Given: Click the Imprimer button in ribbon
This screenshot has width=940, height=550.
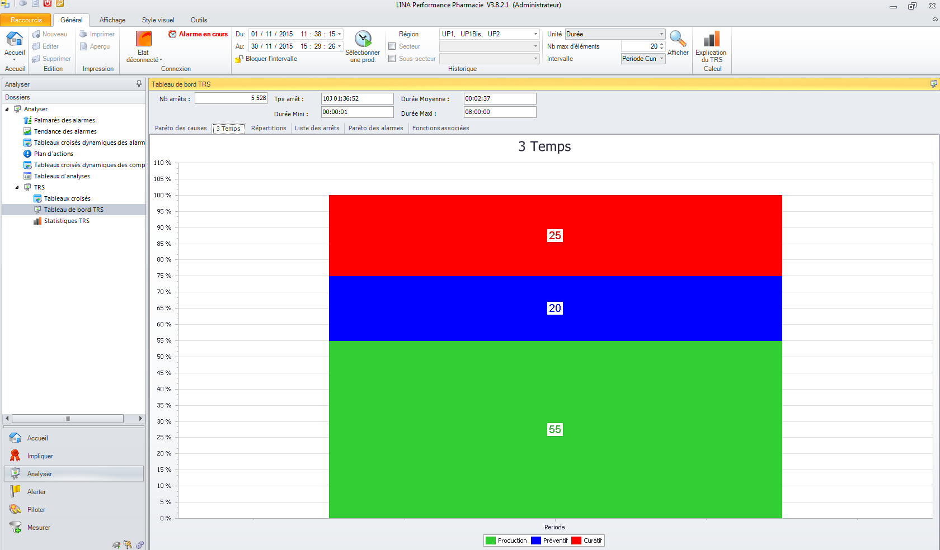Looking at the screenshot, I should click(97, 34).
